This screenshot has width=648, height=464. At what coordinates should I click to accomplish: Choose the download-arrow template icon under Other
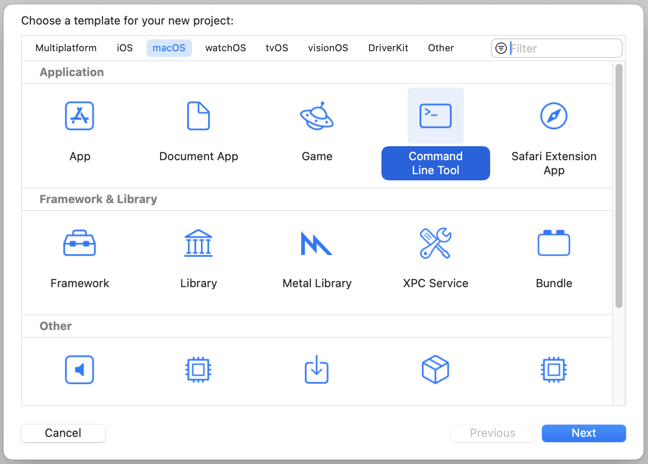[x=317, y=370]
